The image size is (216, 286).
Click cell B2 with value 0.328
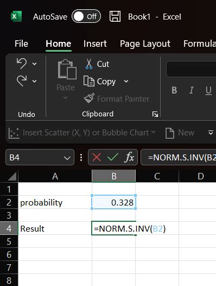114,202
